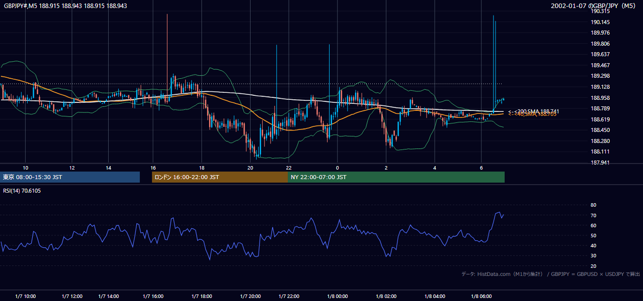Click RSI scale value 40
The height and width of the screenshot is (301, 643).
coord(593,245)
